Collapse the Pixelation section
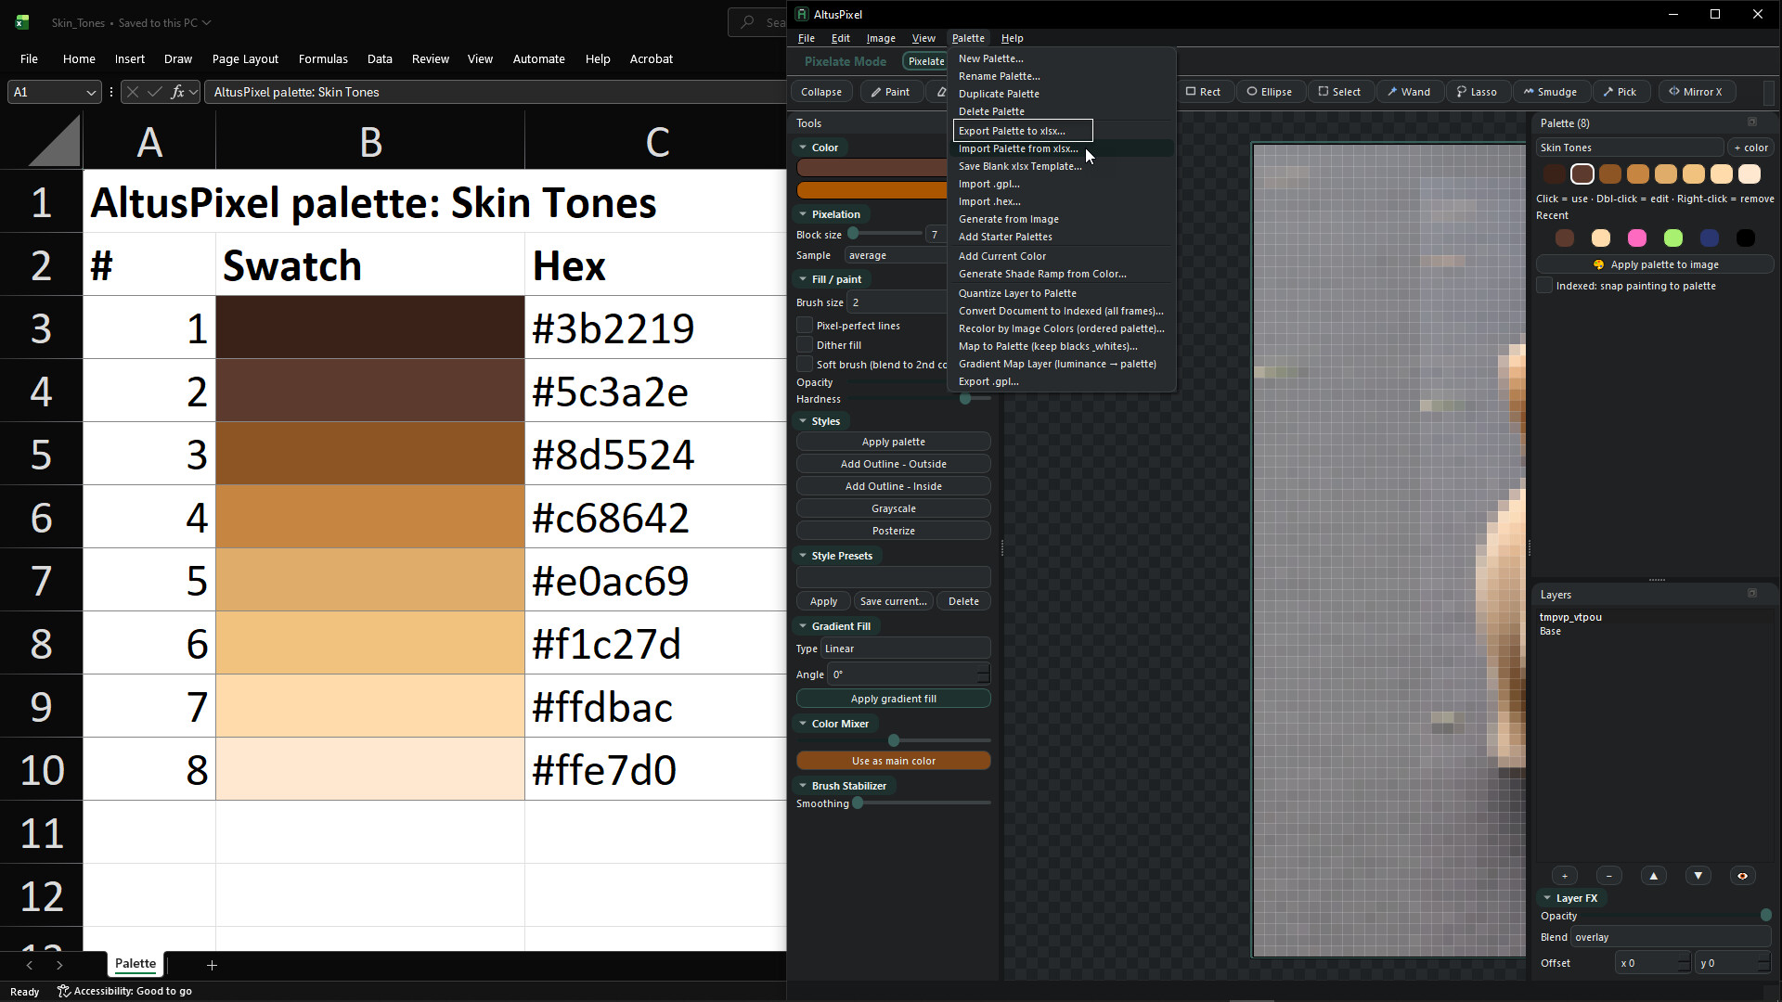The height and width of the screenshot is (1002, 1782). pyautogui.click(x=803, y=214)
